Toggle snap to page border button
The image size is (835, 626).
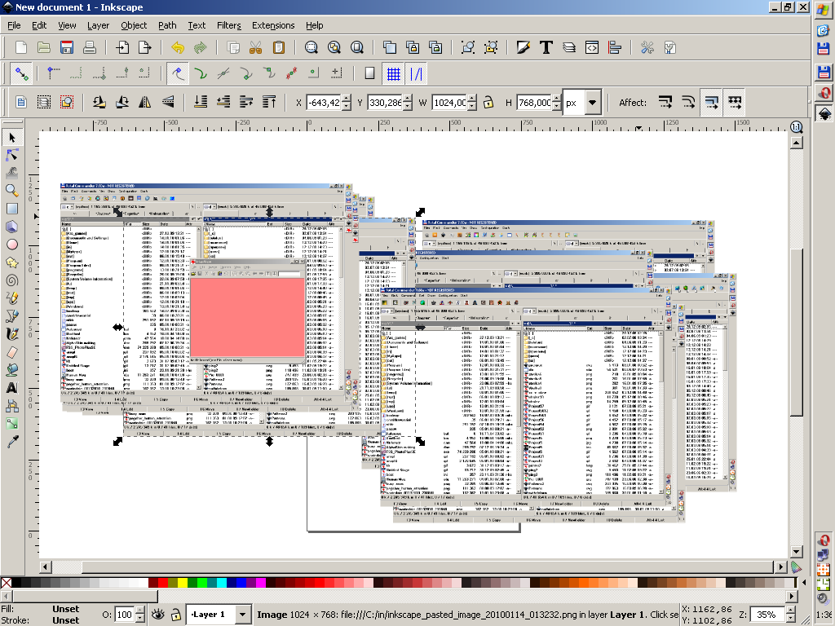(x=369, y=73)
